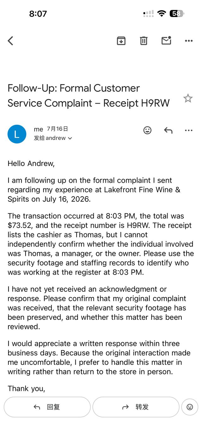Delete email with trash icon

point(144,41)
